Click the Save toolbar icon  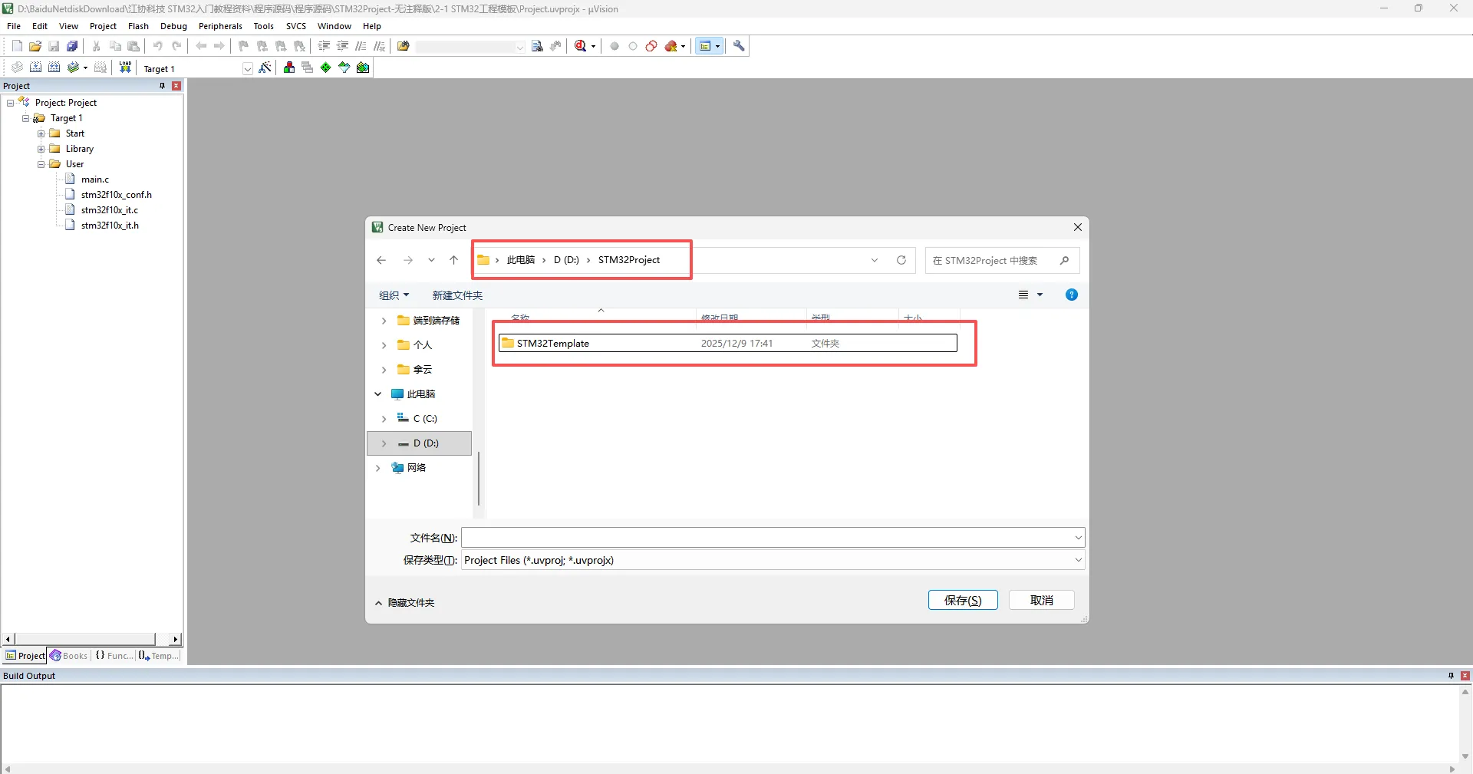(x=54, y=46)
